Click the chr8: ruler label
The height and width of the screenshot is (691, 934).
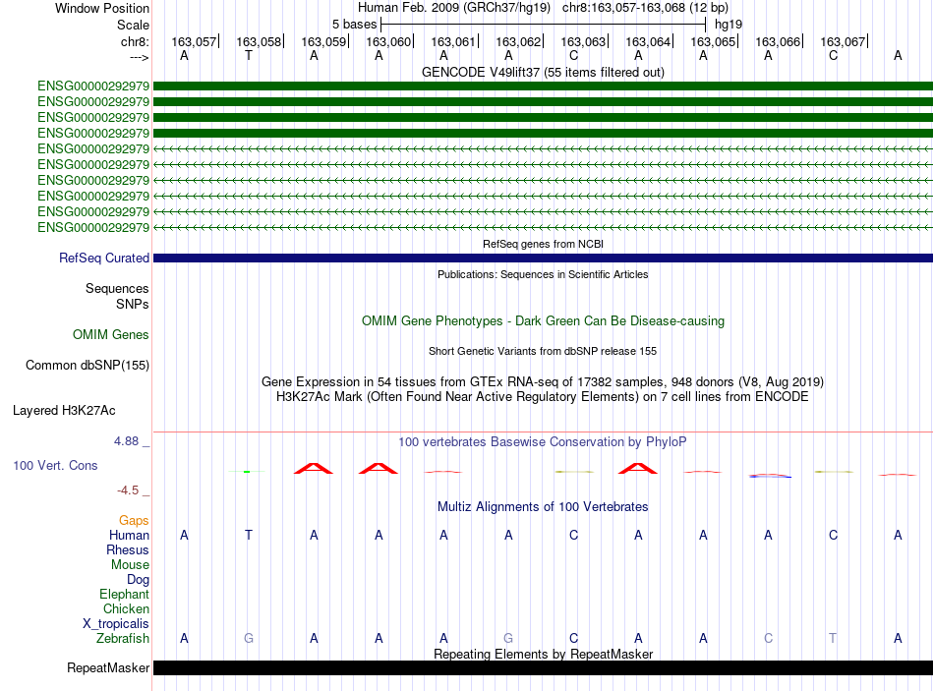tap(135, 41)
